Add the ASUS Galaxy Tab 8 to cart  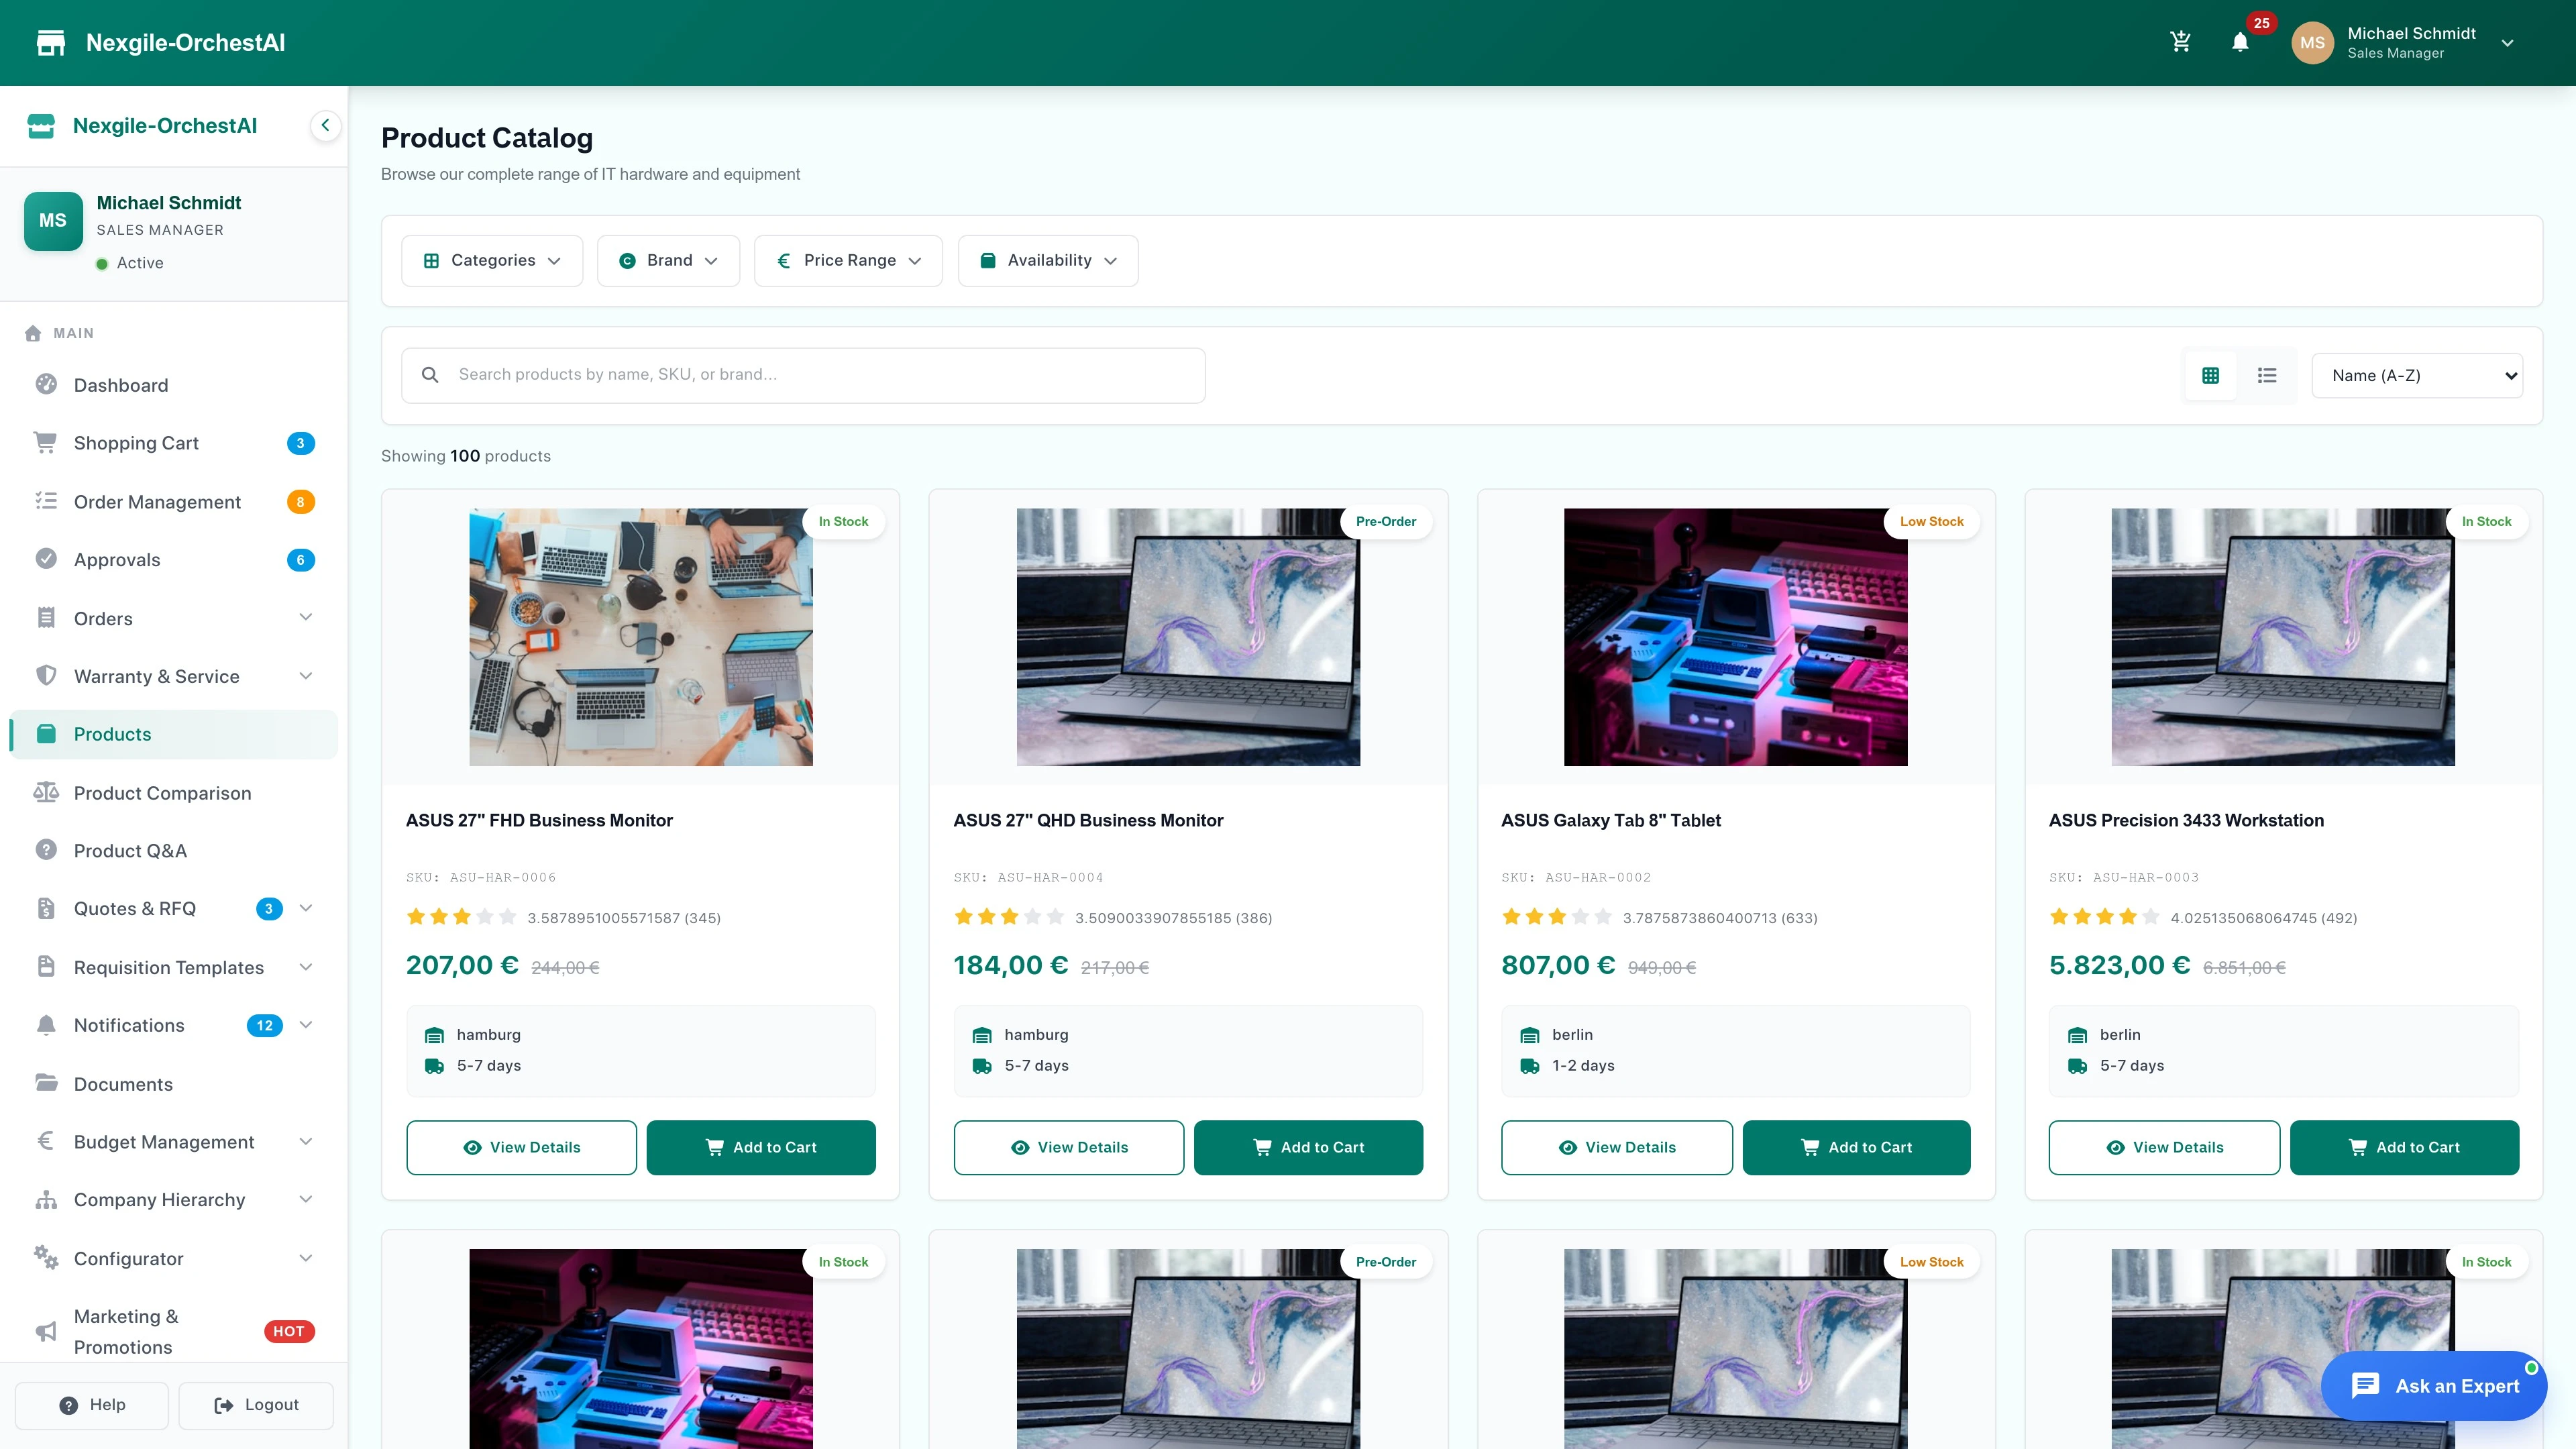(x=1856, y=1147)
